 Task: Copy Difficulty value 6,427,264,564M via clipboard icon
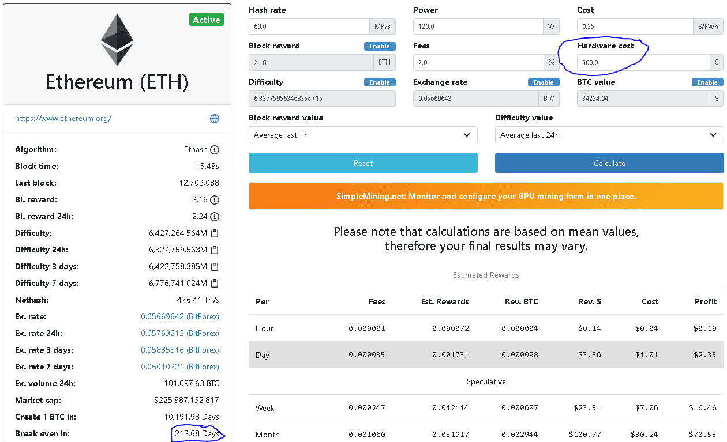coord(215,233)
